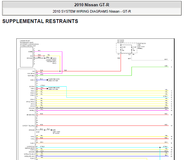Click the "OCCUPANT CLASSIFICATION SYSTEM CONTROL UNIT" label

pos(29,45)
